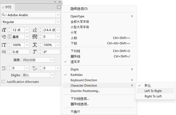Open the 量度 kerning dropdown
176x115 pixels.
27,37
